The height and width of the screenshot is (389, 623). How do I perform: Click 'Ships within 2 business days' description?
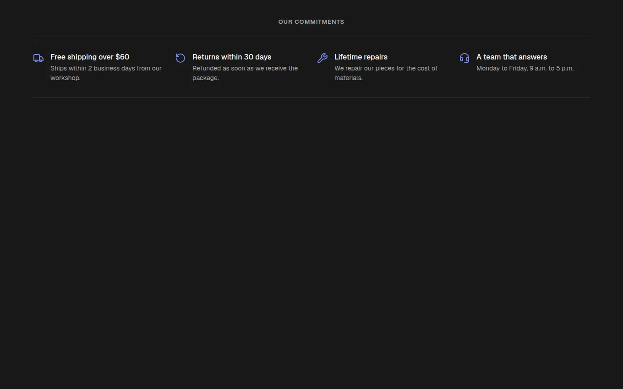(106, 73)
